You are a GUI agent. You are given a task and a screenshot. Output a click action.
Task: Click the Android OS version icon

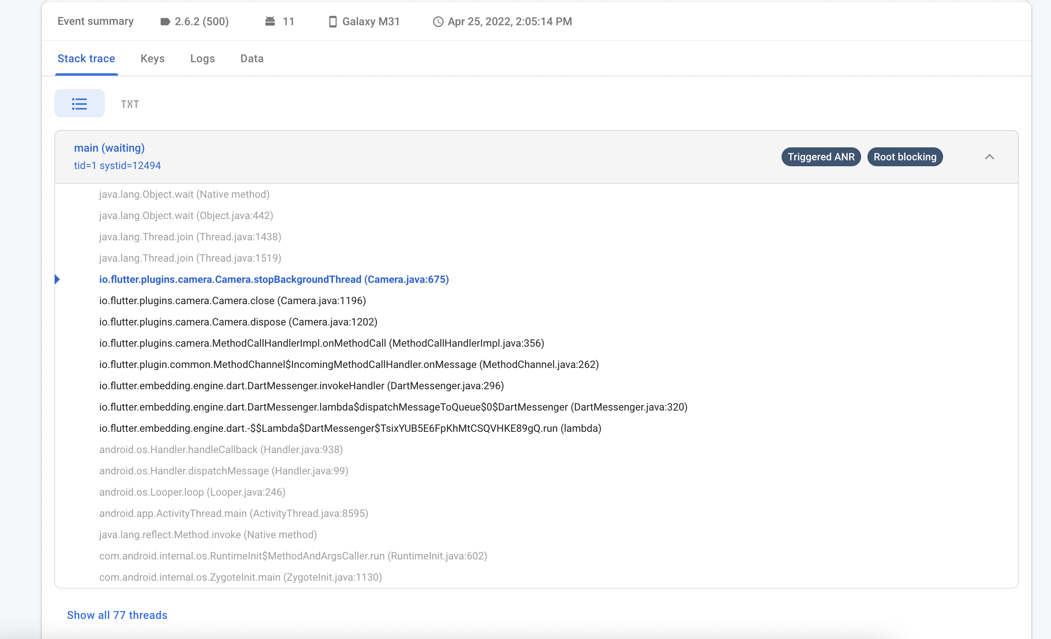point(270,21)
